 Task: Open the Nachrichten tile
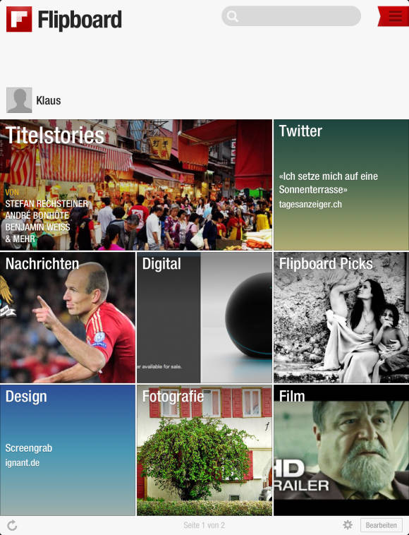click(x=68, y=318)
